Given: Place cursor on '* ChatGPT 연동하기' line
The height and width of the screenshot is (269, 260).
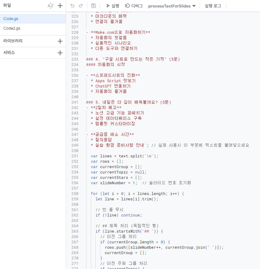Looking at the screenshot, I should [111, 86].
